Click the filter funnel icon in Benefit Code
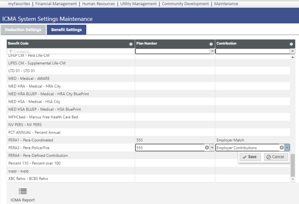The image size is (299, 204). [11, 51]
